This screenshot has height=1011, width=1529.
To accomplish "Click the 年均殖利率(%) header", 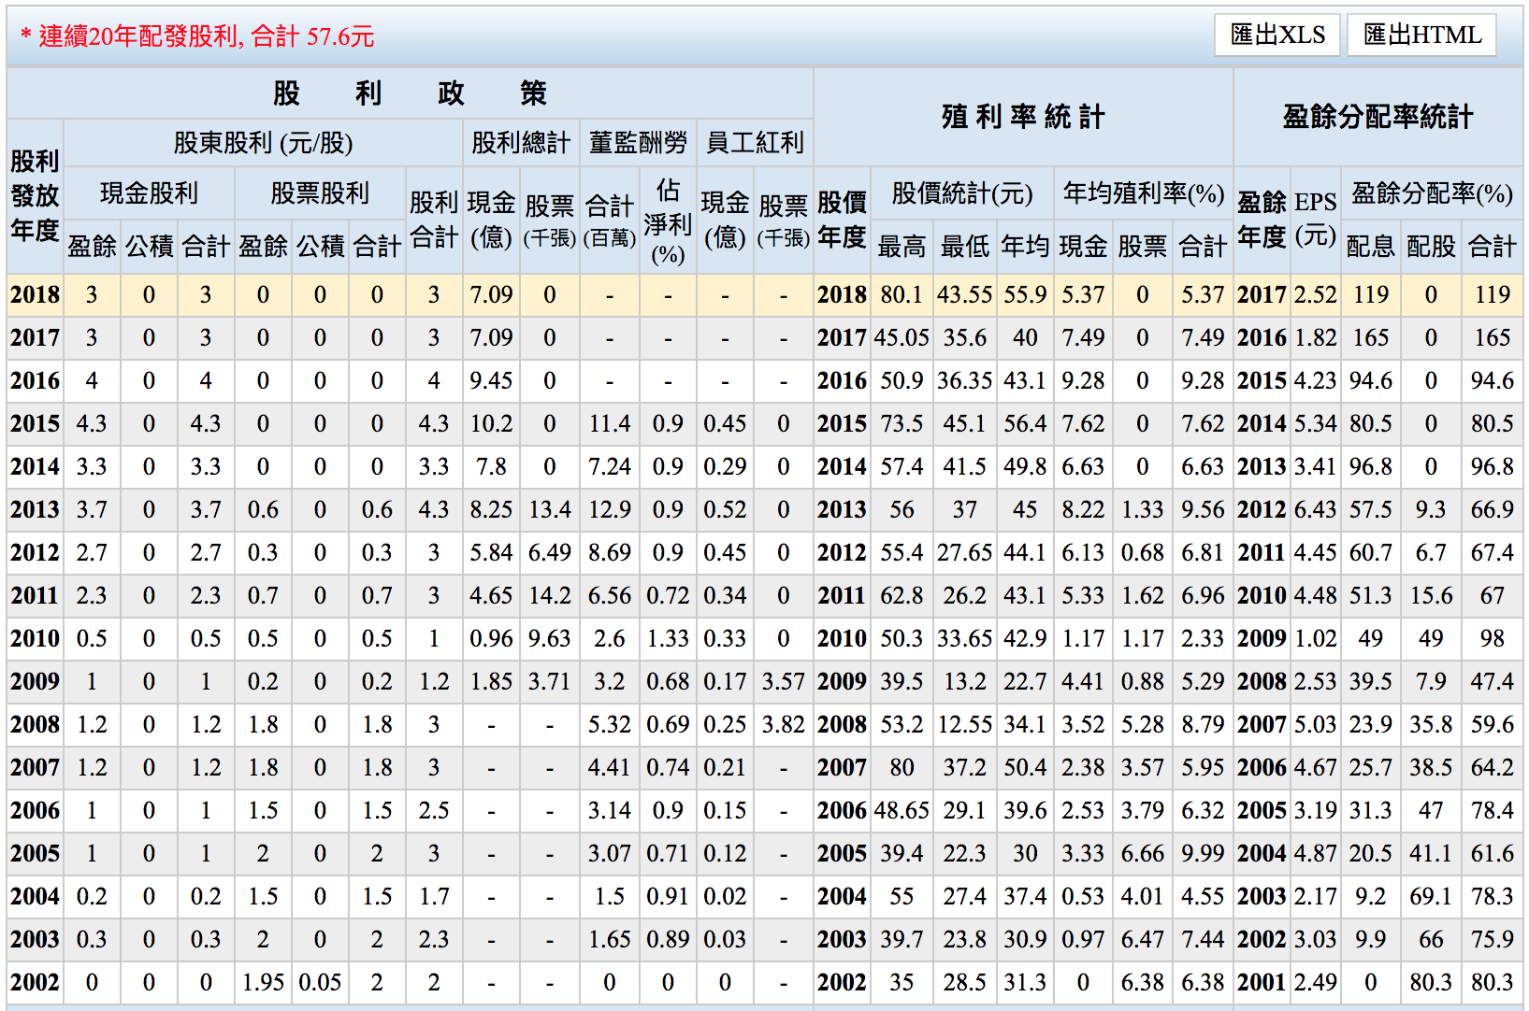I will tap(1143, 193).
